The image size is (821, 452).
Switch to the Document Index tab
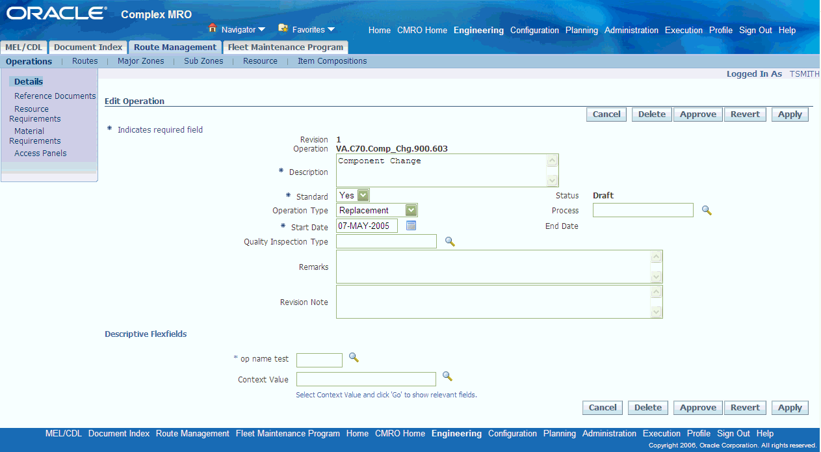point(88,47)
